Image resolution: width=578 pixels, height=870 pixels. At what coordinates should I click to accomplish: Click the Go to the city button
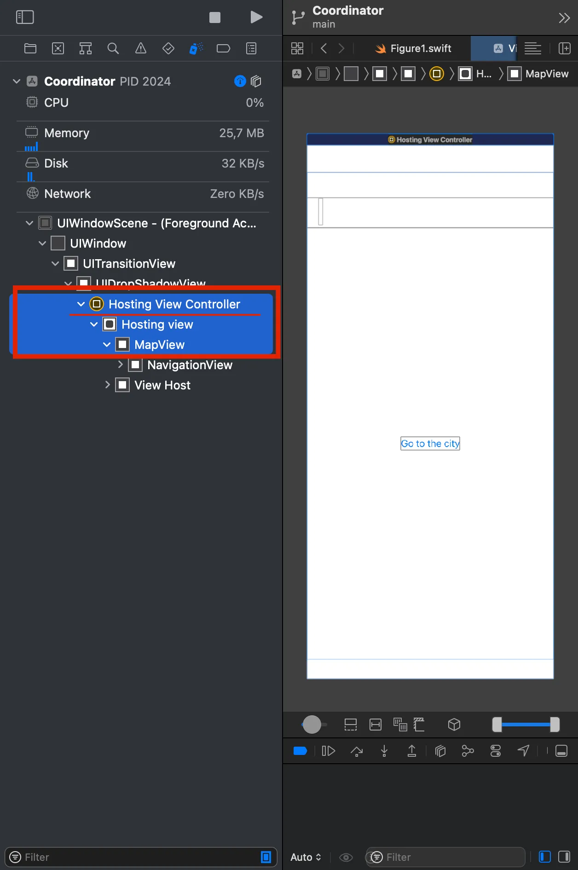coord(430,443)
